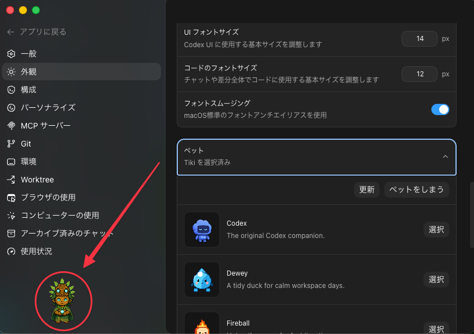Click 'A tidy duck for calm workspace days.'
Image resolution: width=474 pixels, height=334 pixels.
coord(286,286)
